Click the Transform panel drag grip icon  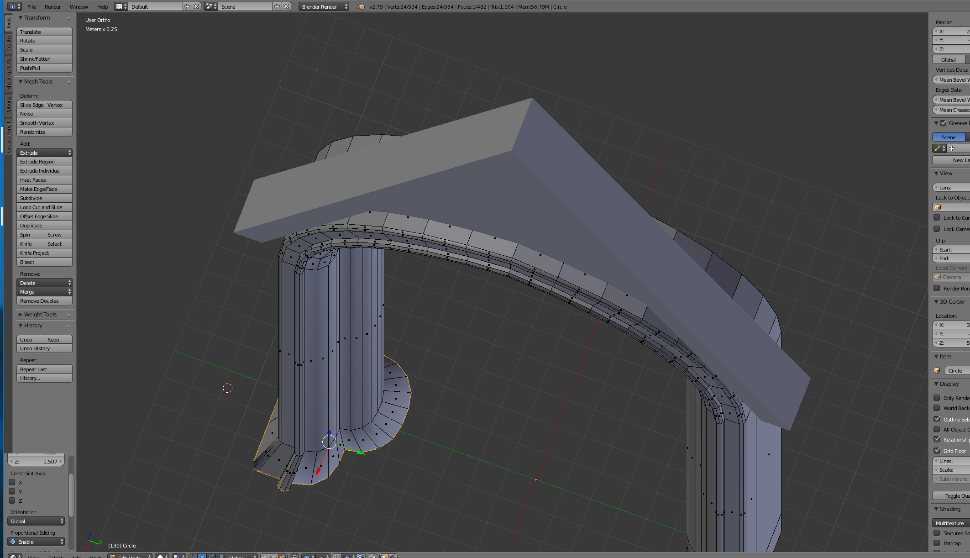point(69,18)
